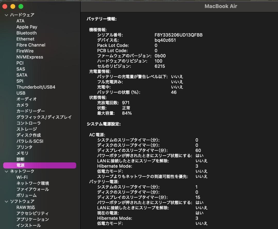278x229 pixels.
Task: Select Bluetooth in the hardware list
Action: tap(26, 33)
